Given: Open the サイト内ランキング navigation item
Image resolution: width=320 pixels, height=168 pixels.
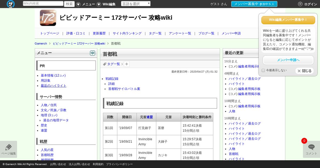Looking at the screenshot, I should click(127, 33).
